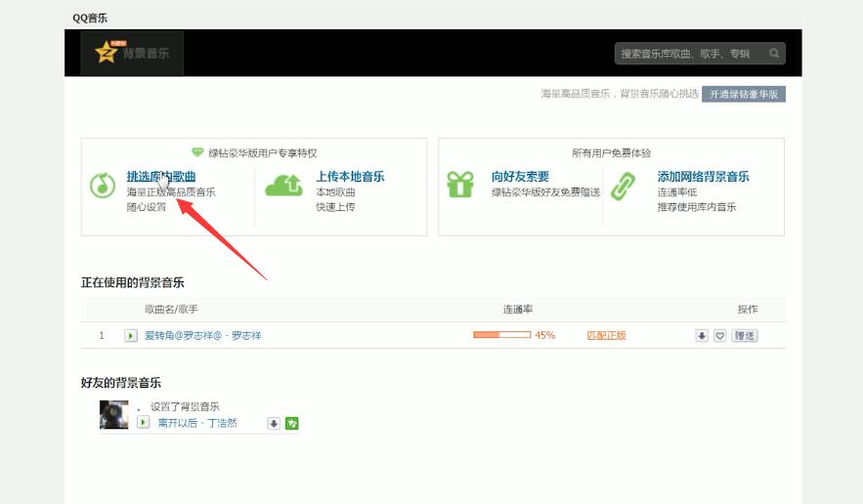The height and width of the screenshot is (504, 863).
Task: Open the 向好友索要 link
Action: pyautogui.click(x=520, y=176)
